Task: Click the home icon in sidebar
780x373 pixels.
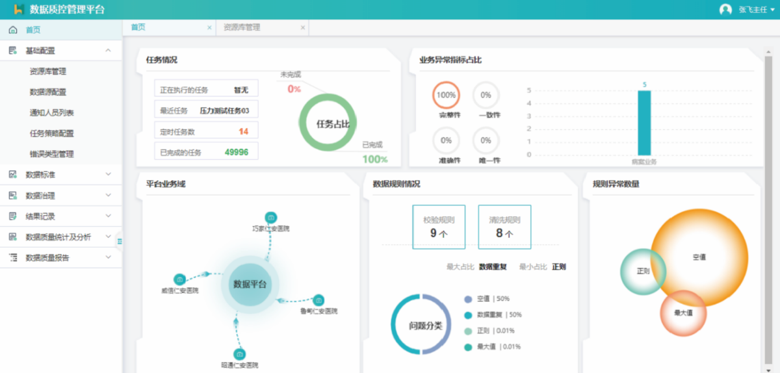Action: pos(13,30)
